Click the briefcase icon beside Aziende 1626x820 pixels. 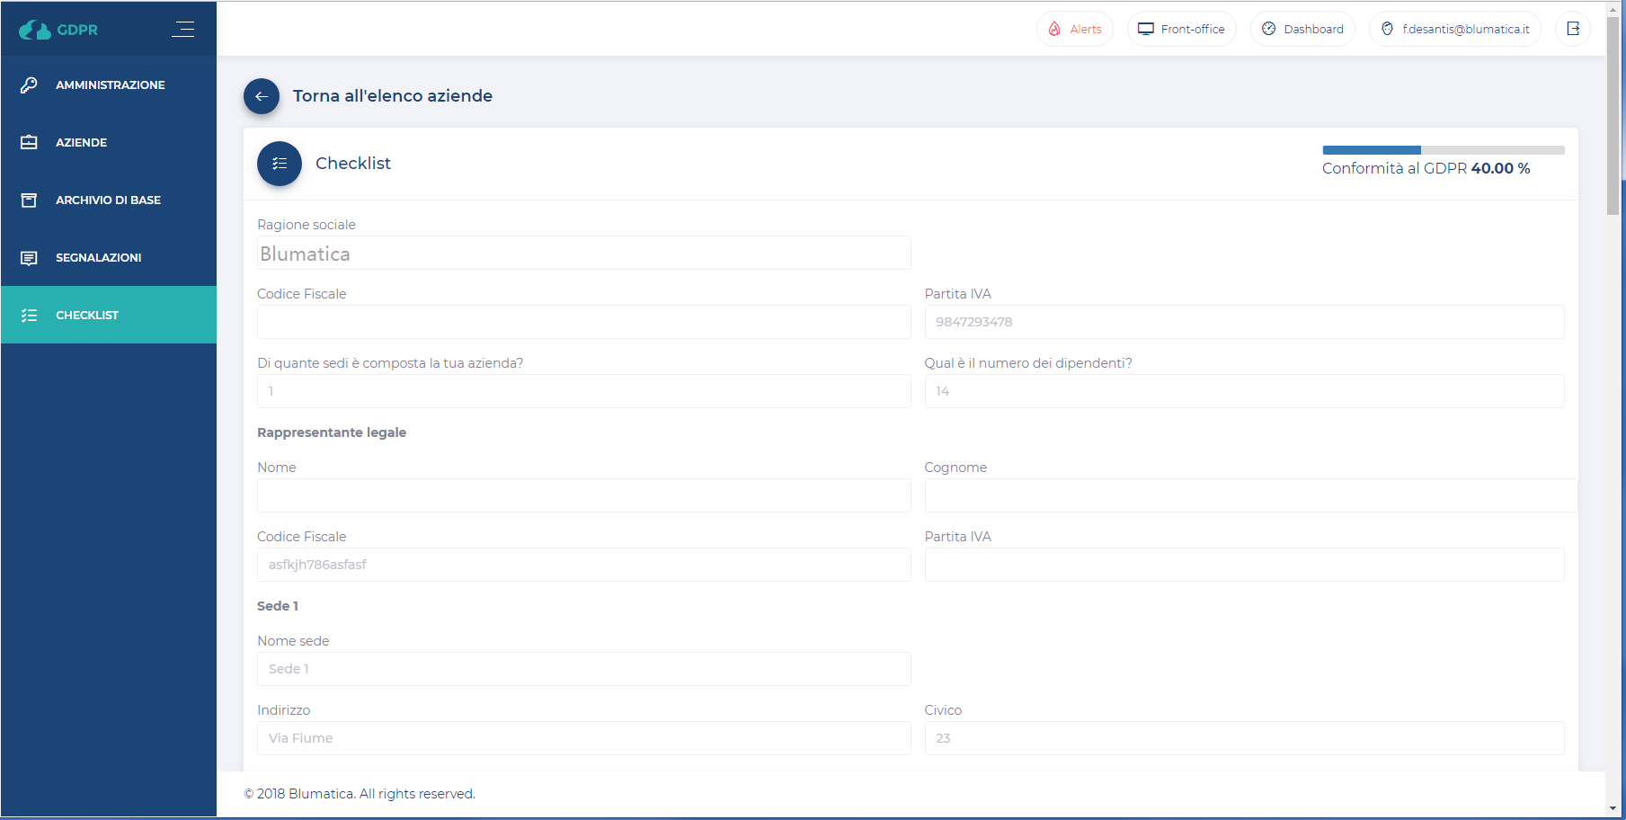click(x=29, y=143)
